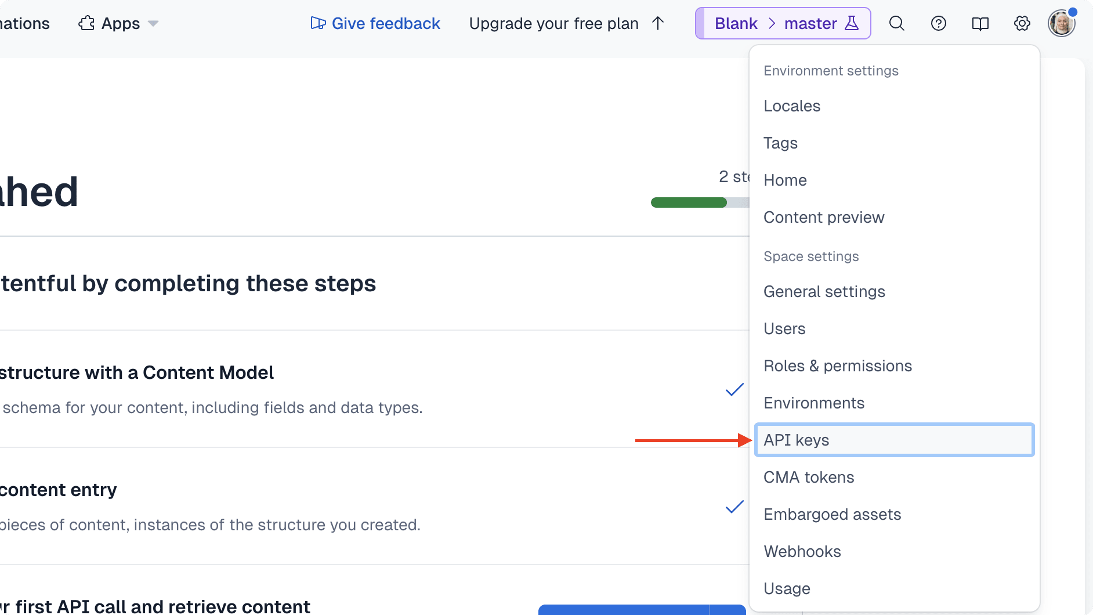Image resolution: width=1093 pixels, height=615 pixels.
Task: Expand the Apps dropdown arrow
Action: pyautogui.click(x=153, y=23)
